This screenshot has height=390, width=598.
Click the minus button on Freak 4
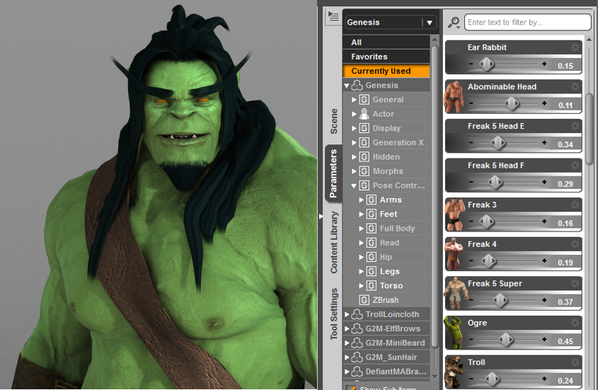[x=471, y=260]
